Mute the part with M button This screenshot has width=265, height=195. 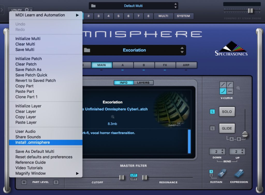pyautogui.click(x=24, y=182)
